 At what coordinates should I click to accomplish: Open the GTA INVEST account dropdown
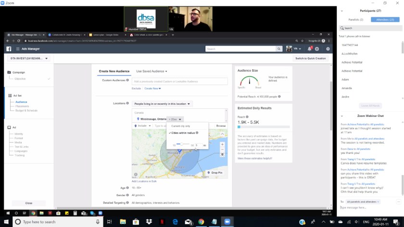(29, 58)
